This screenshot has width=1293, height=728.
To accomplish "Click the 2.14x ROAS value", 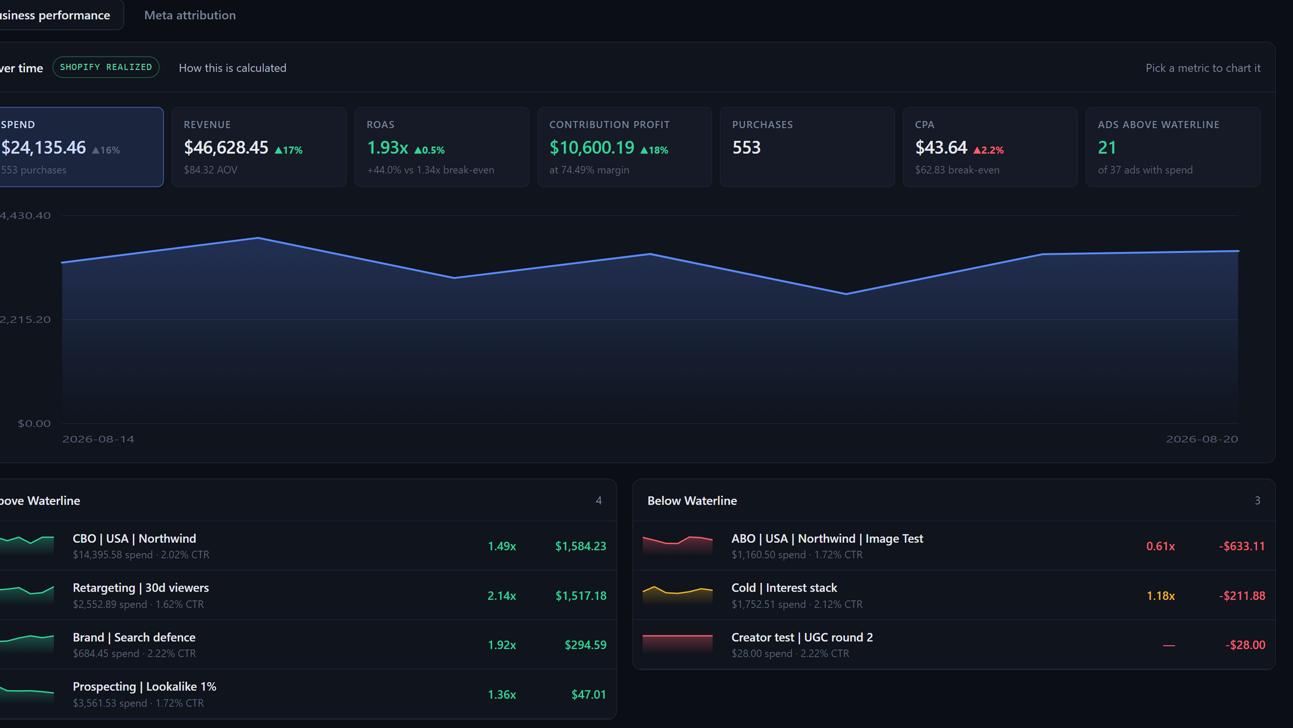I will pos(501,595).
